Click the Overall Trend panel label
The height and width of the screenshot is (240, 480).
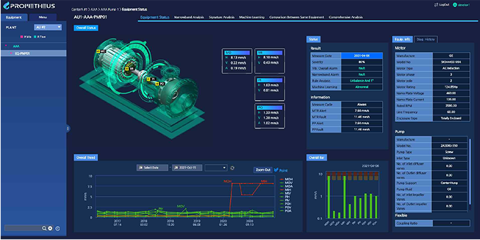click(x=86, y=157)
